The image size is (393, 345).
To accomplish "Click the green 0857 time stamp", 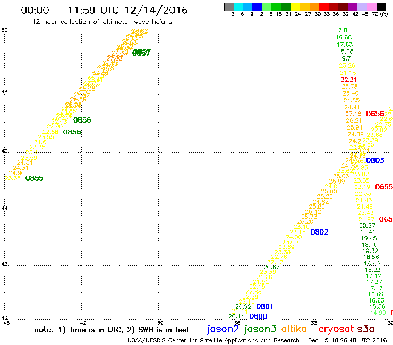I will (141, 53).
